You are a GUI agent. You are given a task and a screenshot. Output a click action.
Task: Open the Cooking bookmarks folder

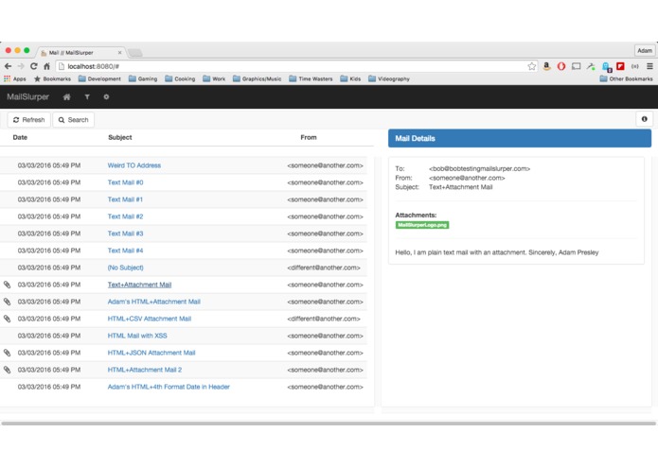tap(180, 78)
